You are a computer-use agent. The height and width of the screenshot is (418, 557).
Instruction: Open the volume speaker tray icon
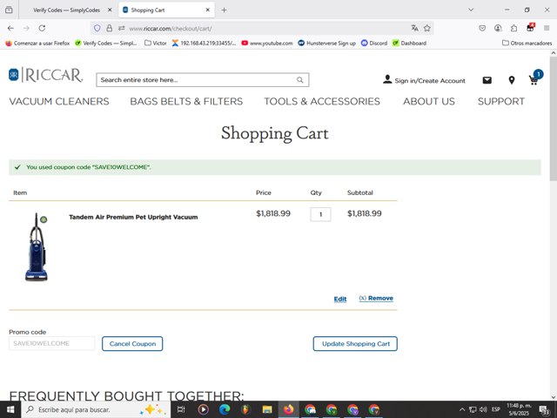pyautogui.click(x=484, y=409)
